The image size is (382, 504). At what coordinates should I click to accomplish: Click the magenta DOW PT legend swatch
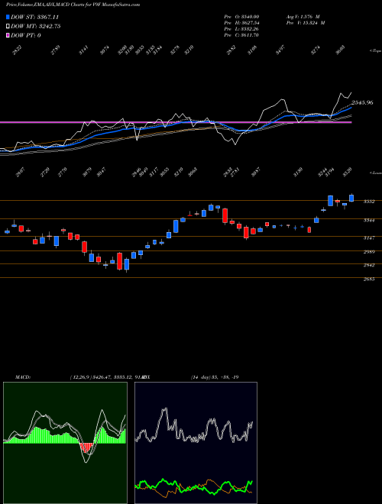(8, 35)
